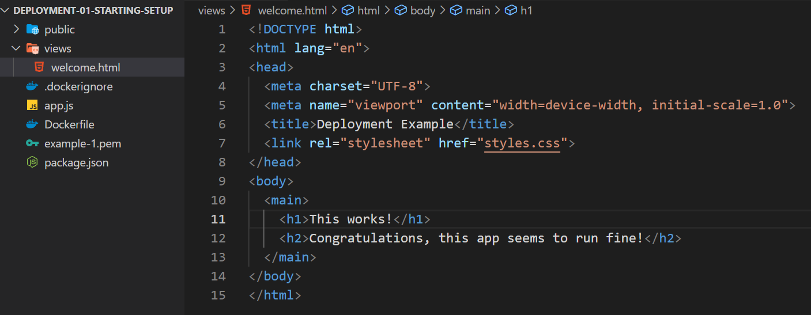The height and width of the screenshot is (315, 811).
Task: Collapse the views folder chevron
Action: pos(16,48)
